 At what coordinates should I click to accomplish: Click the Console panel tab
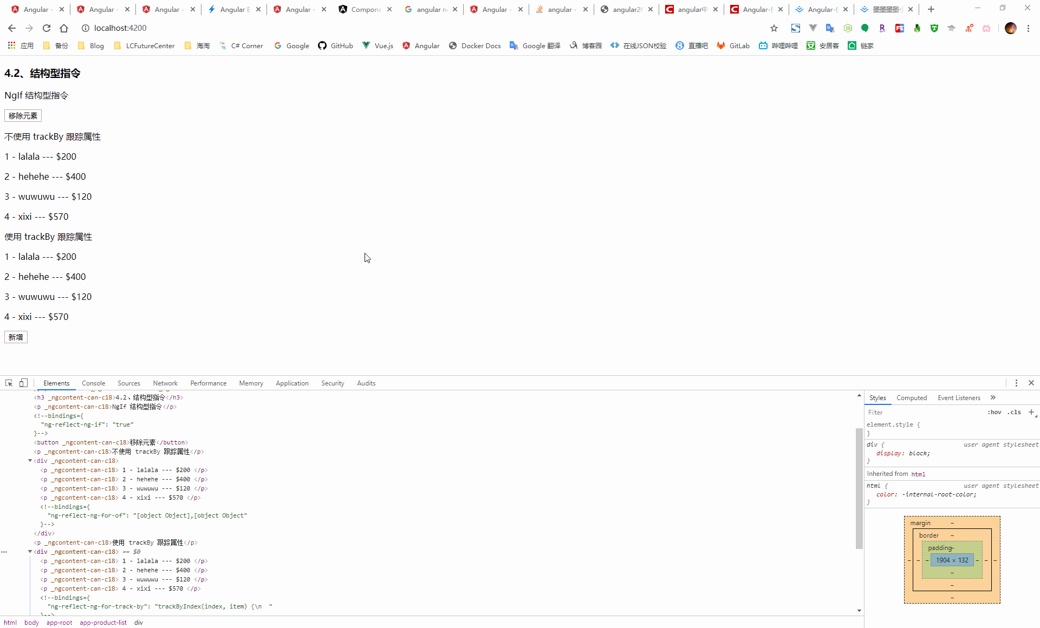point(94,383)
